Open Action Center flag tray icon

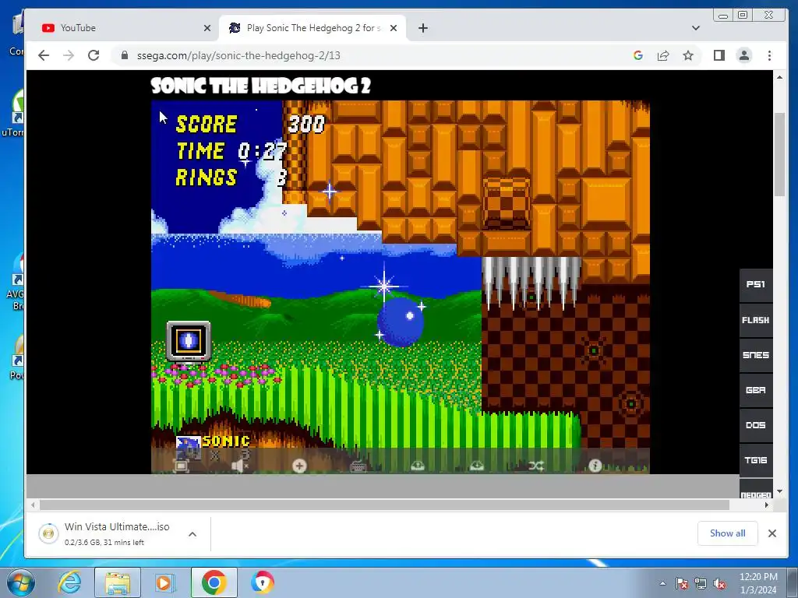pos(681,583)
